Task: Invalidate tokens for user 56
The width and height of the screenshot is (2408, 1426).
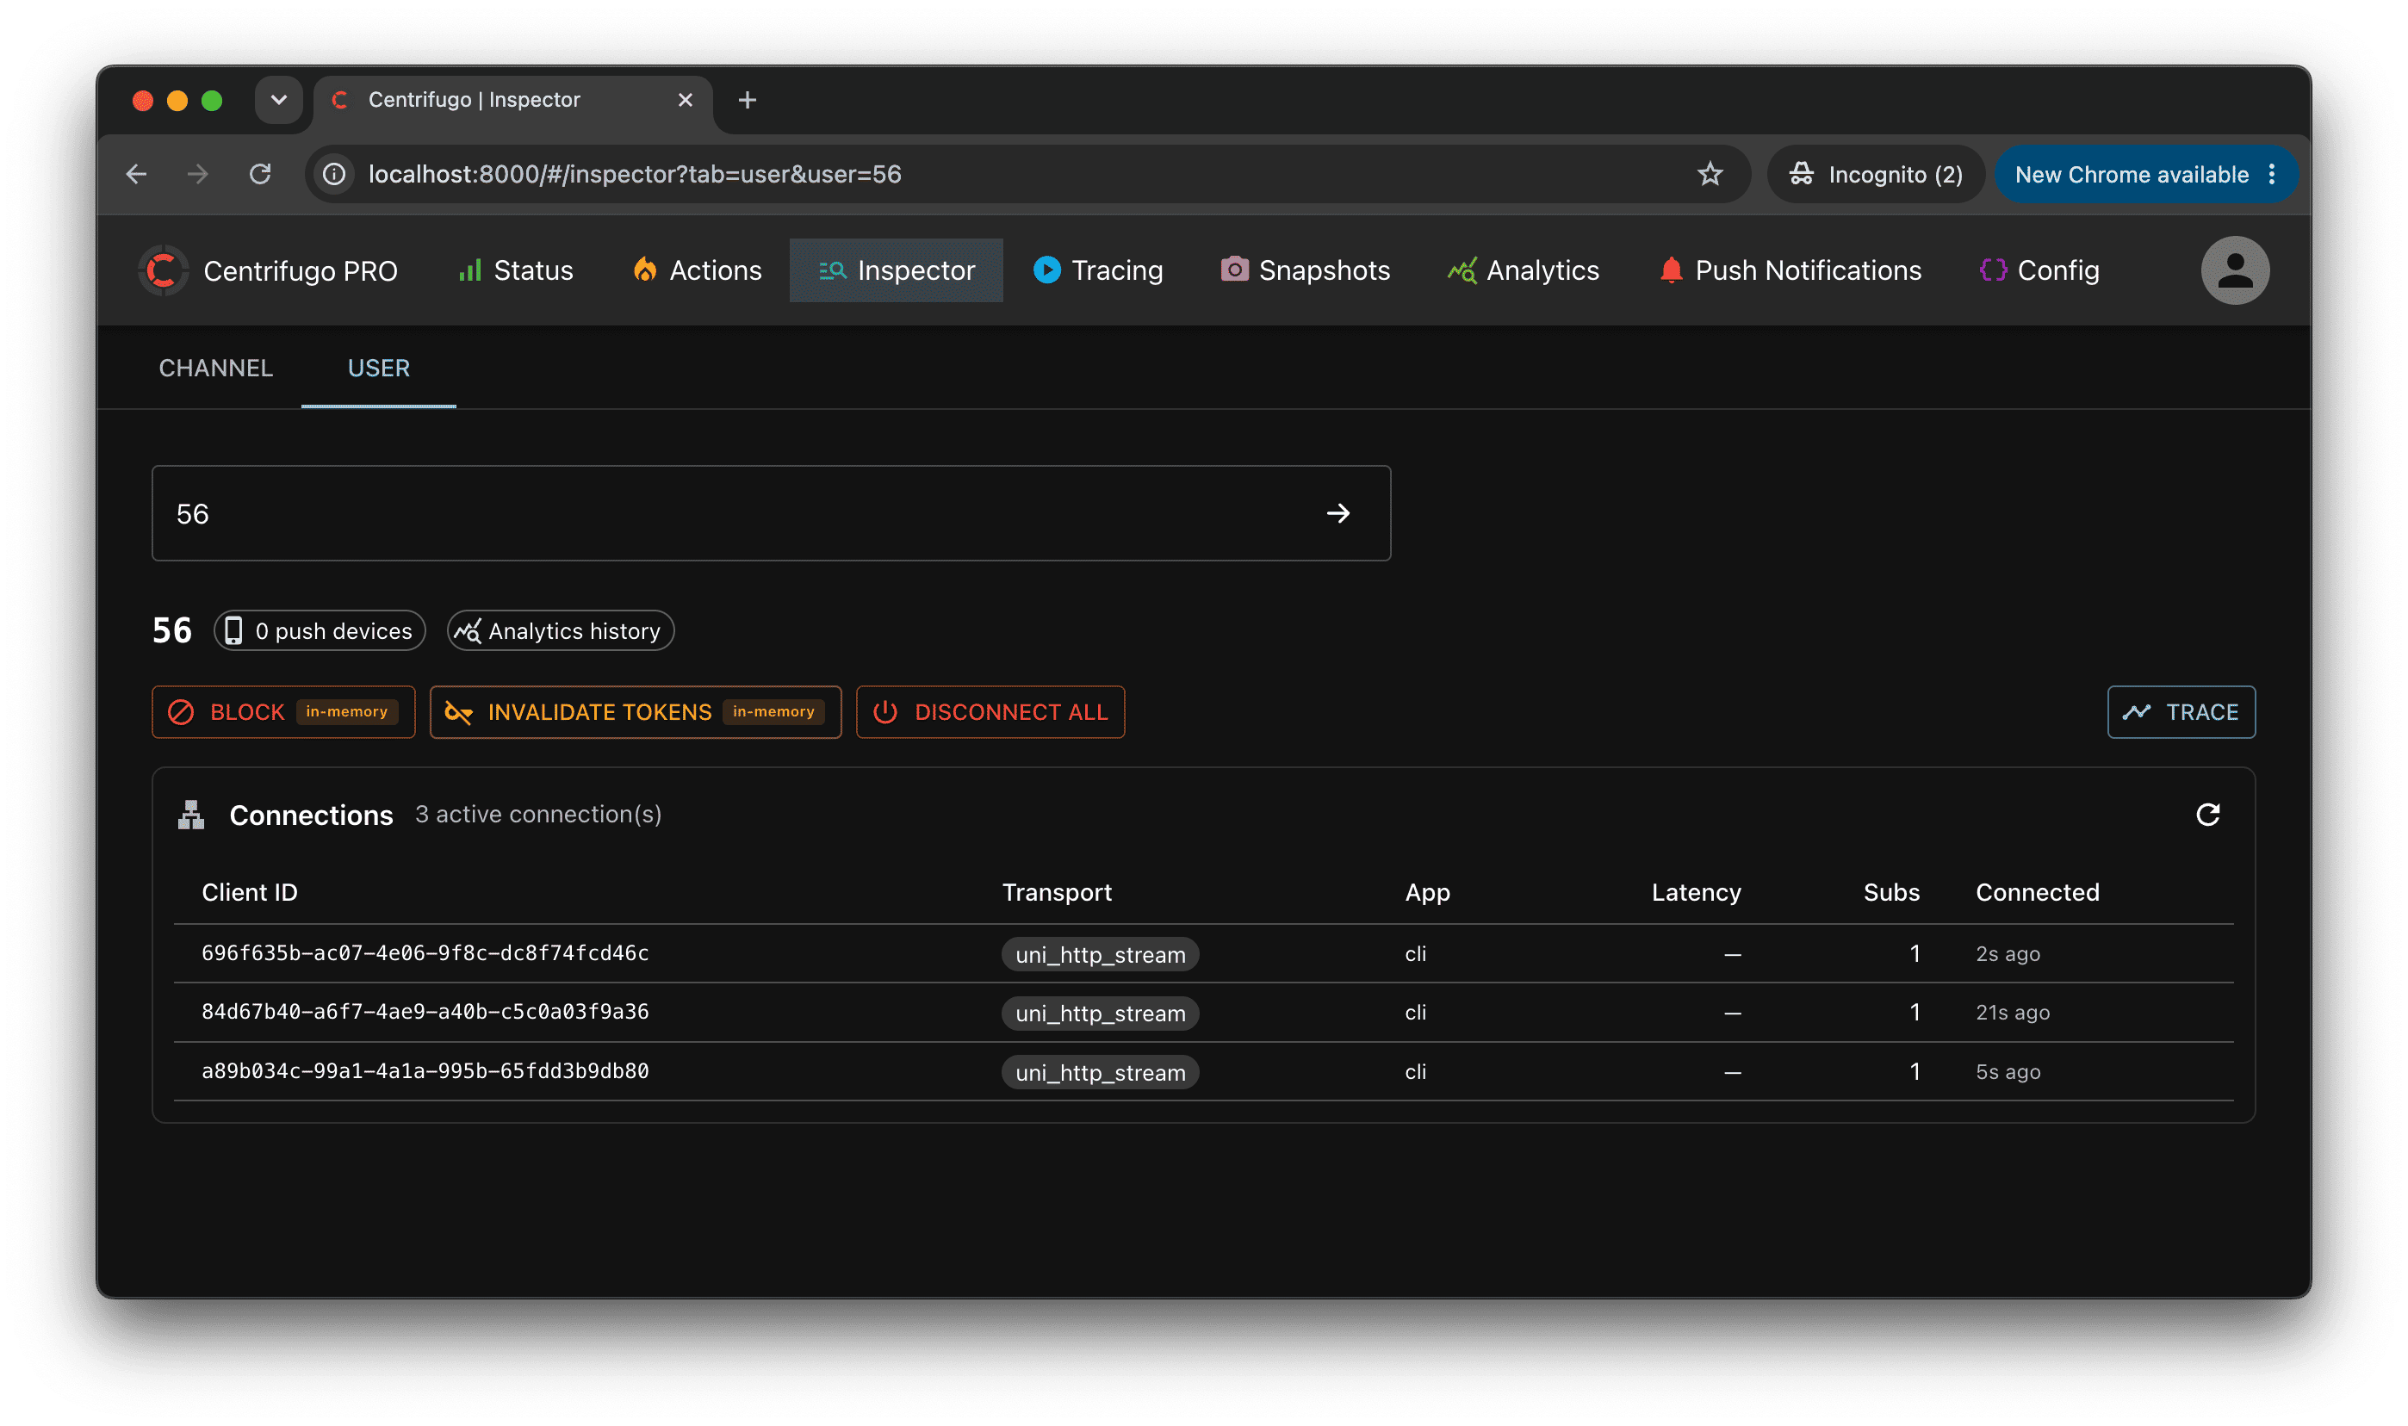Action: tap(635, 712)
